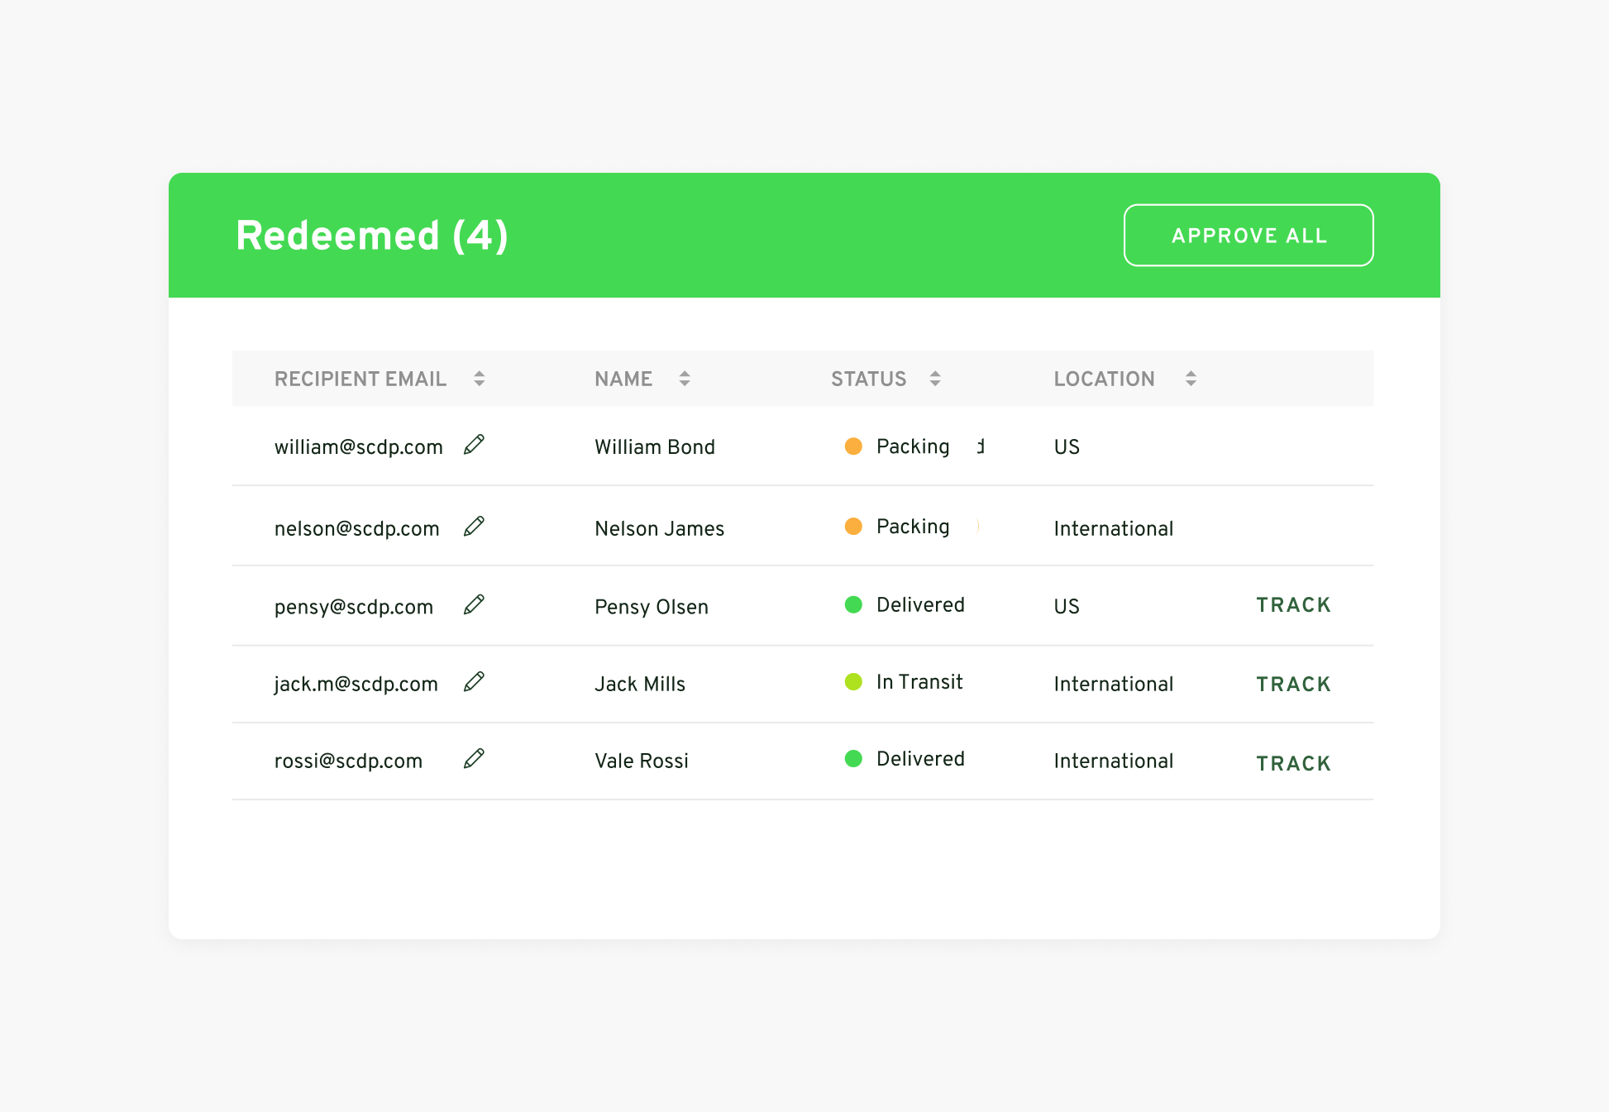Image resolution: width=1609 pixels, height=1112 pixels.
Task: Track Vale Rossi's delivered order
Action: coord(1293,764)
